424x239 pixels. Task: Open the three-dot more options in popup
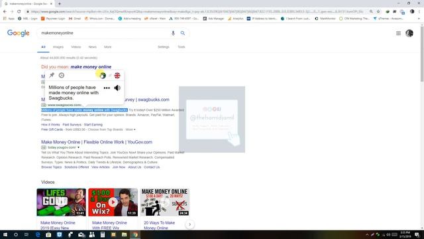click(x=107, y=88)
